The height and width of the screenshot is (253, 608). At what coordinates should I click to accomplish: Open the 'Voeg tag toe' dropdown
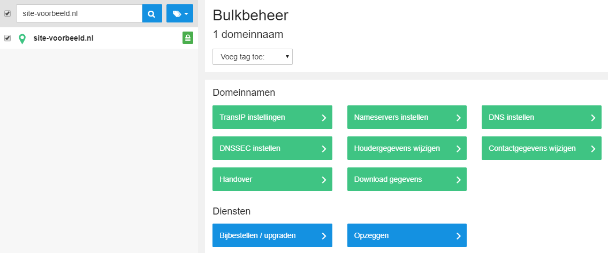[x=253, y=57]
